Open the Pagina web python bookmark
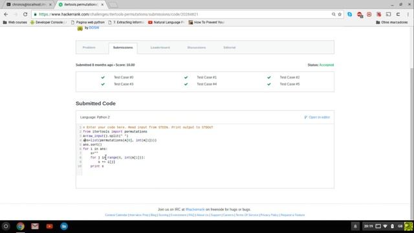 click(x=88, y=23)
